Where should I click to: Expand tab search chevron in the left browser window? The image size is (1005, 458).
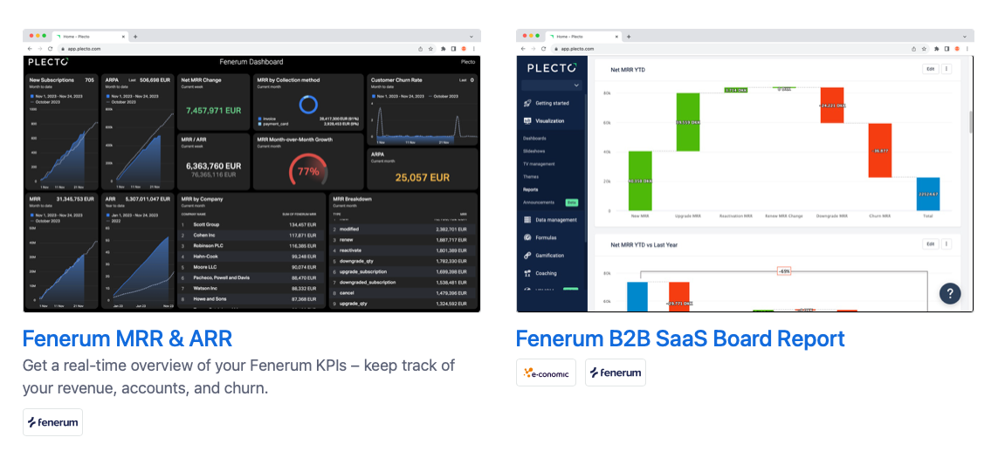[472, 37]
